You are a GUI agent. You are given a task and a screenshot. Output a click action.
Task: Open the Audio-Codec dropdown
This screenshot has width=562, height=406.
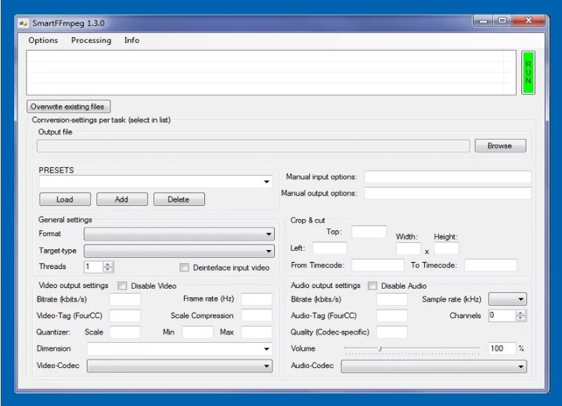521,366
